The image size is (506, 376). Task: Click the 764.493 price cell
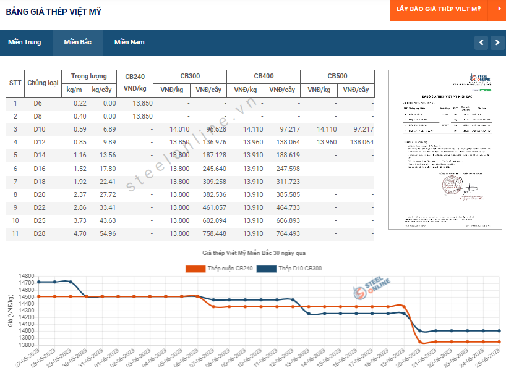(x=288, y=233)
